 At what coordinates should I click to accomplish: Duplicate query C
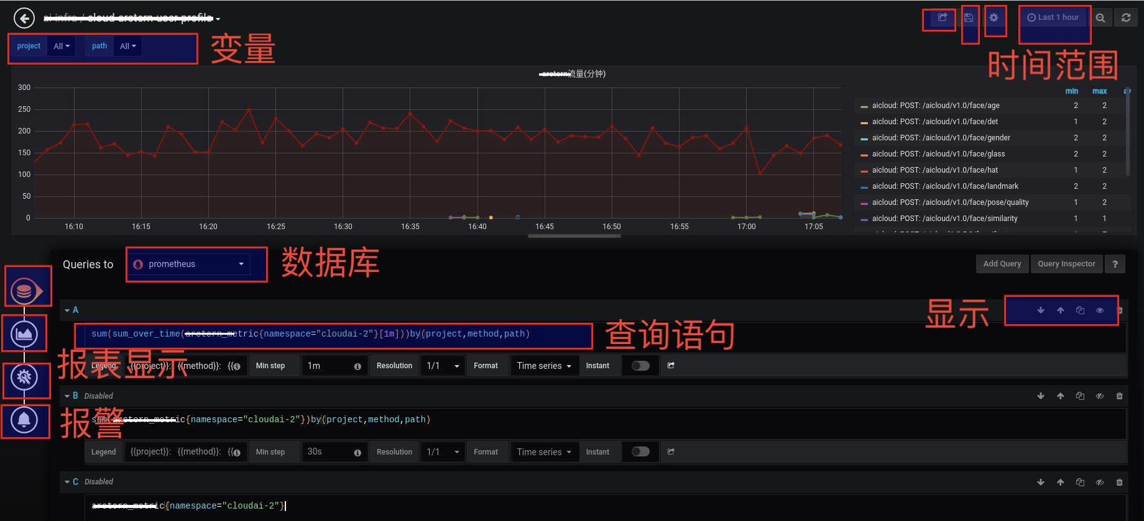[1080, 482]
